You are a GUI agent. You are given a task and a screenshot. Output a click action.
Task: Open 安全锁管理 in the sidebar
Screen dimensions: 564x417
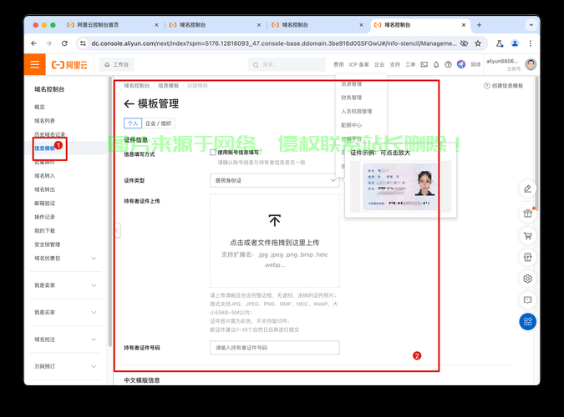click(47, 244)
